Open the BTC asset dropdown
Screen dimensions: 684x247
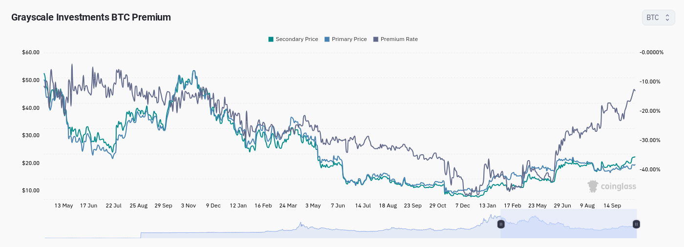point(658,18)
